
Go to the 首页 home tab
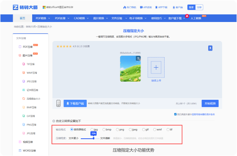pos(22,18)
